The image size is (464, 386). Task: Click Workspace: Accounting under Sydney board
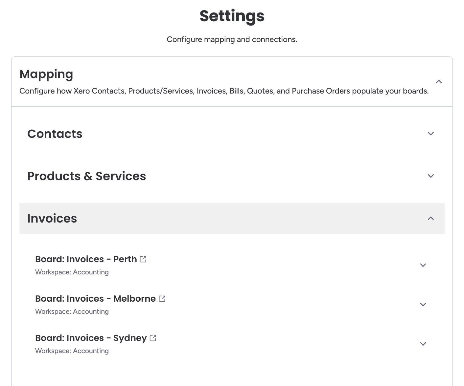pos(72,351)
